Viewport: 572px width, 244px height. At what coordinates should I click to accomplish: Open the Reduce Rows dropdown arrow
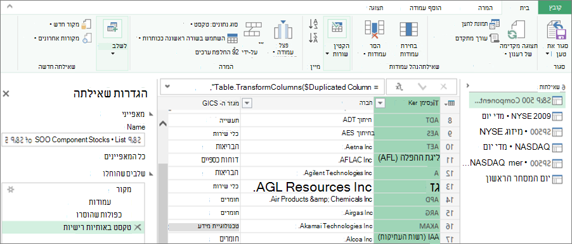click(x=327, y=54)
